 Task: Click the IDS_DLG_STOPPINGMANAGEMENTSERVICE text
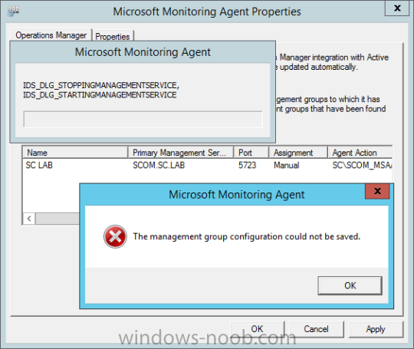[x=101, y=85]
